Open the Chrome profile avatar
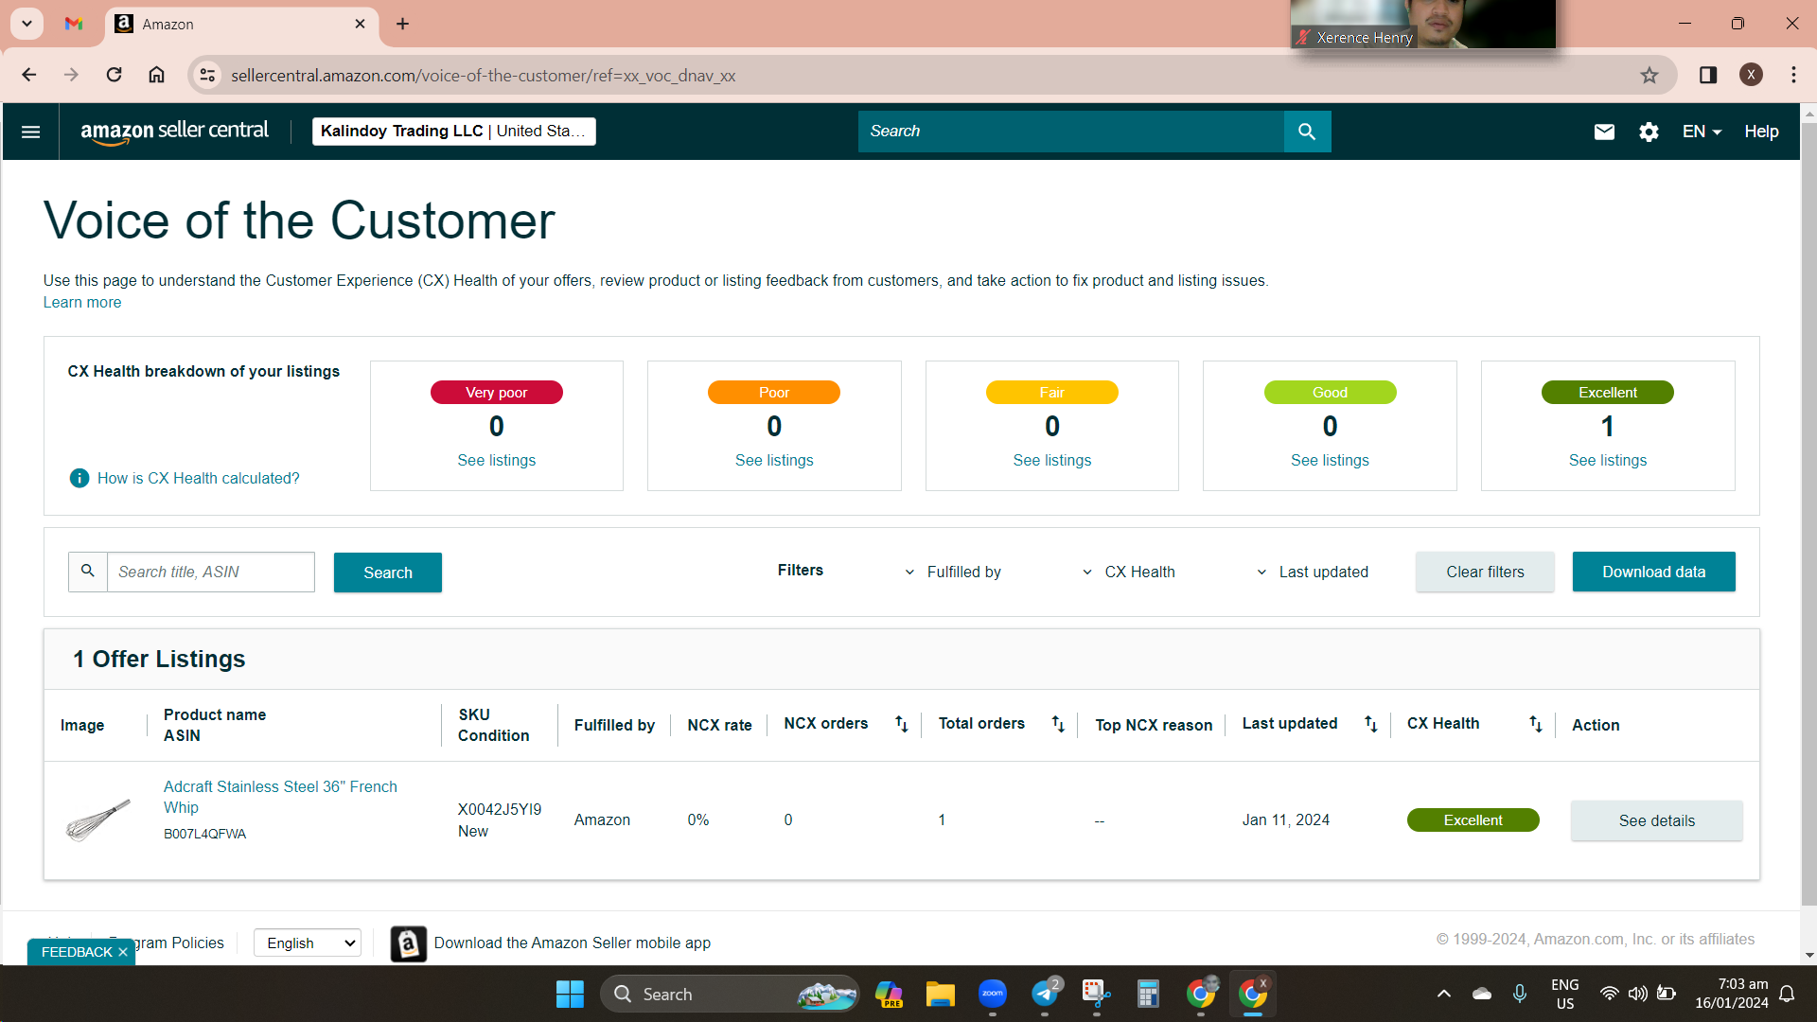The width and height of the screenshot is (1817, 1022). pos(1751,75)
